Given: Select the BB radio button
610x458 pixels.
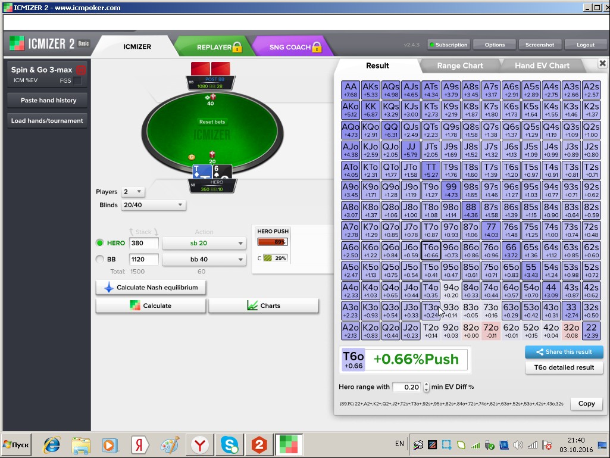Looking at the screenshot, I should tap(100, 259).
